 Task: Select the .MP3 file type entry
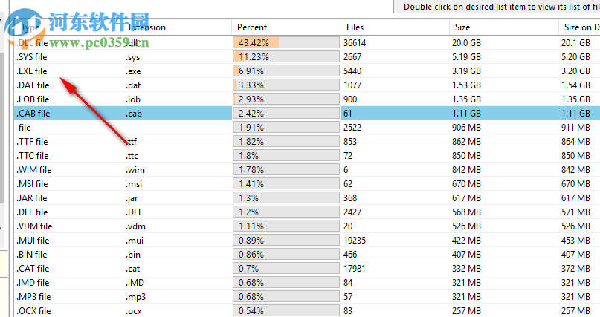[33, 297]
